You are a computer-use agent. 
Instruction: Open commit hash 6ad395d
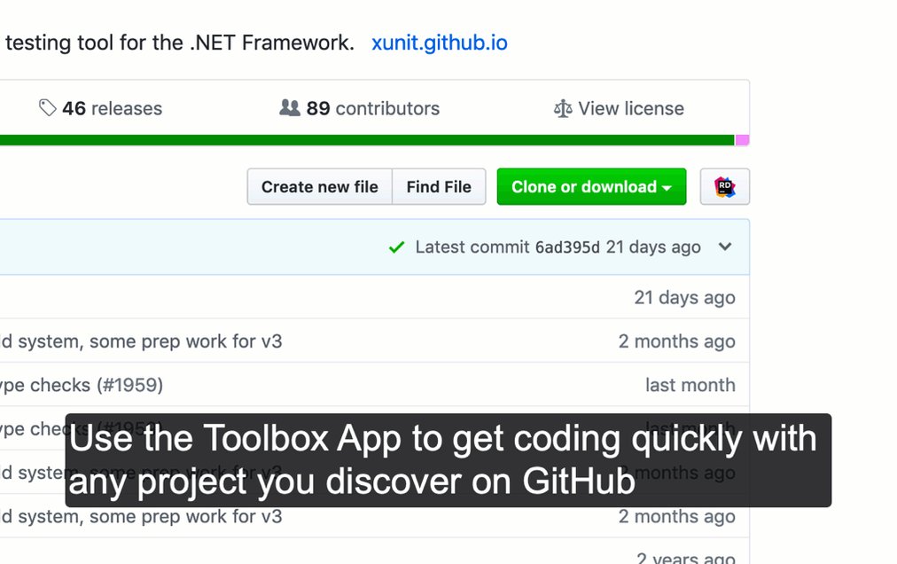(567, 247)
